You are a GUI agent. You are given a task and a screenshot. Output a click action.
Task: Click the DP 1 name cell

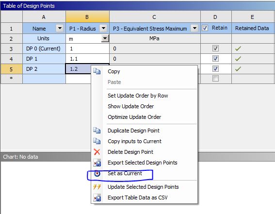(x=44, y=59)
